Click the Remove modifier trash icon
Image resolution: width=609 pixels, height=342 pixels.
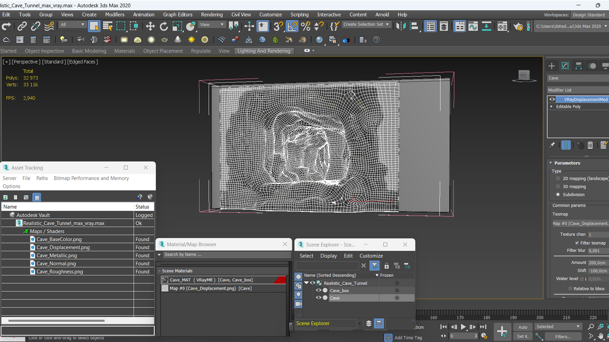pos(590,145)
